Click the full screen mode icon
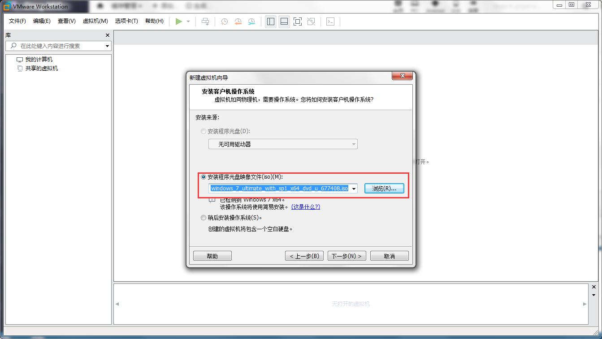602x339 pixels. click(298, 21)
